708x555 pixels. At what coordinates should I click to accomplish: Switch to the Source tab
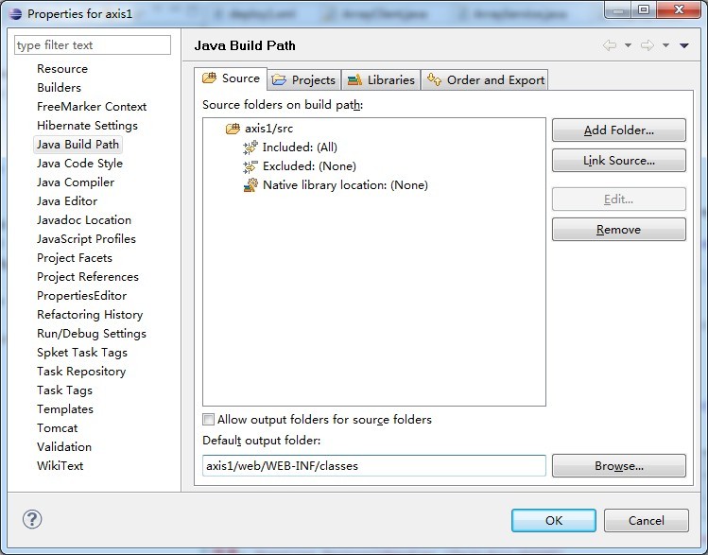coord(231,78)
